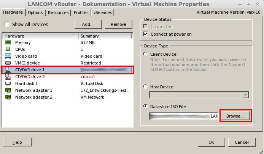Select the Hard disk 1 icon
The image size is (264, 154).
8,83
